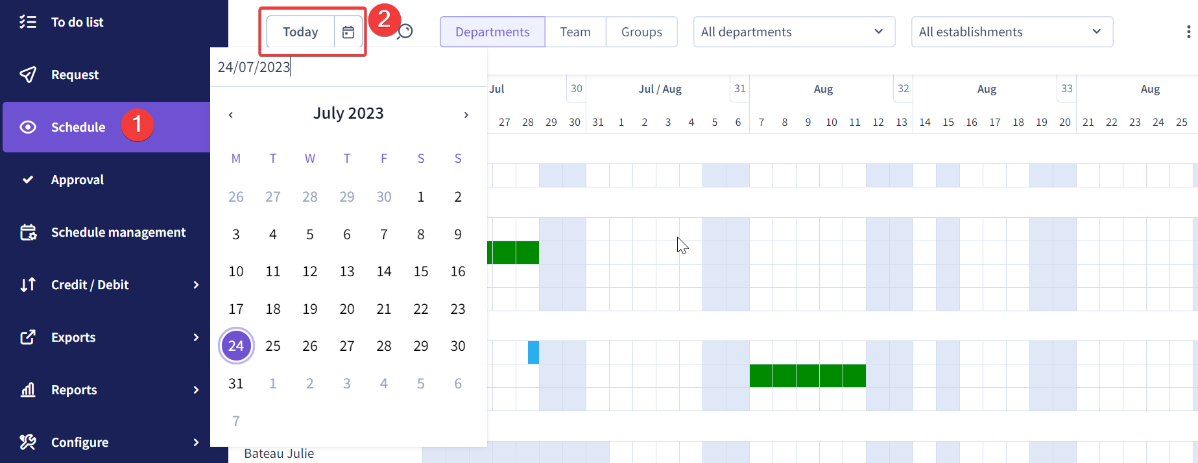This screenshot has width=1198, height=463.
Task: Open the three-dot more options menu
Action: [x=1188, y=32]
